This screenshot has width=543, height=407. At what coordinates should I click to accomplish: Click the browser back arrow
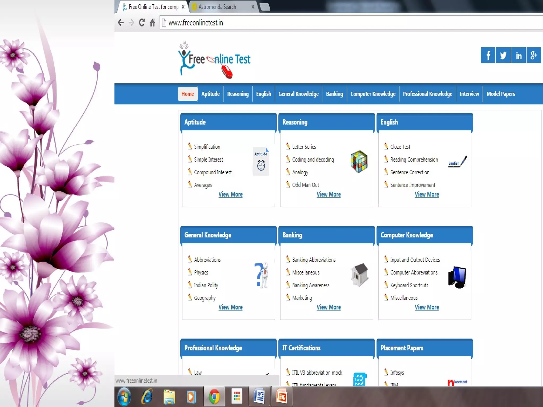[121, 23]
